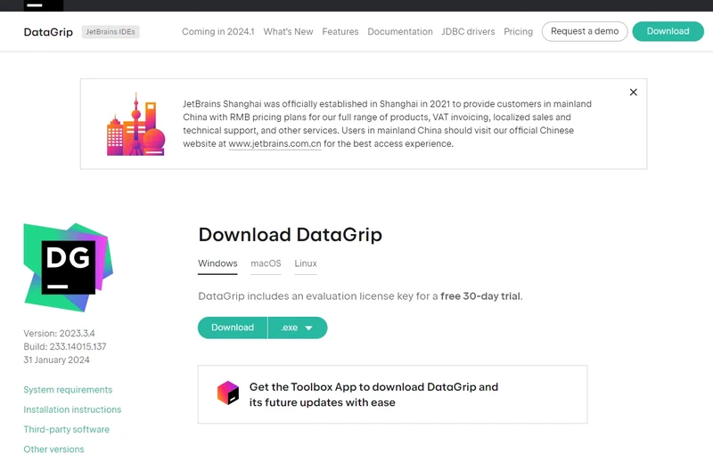Click the JetBrains logo at top left

43,5
